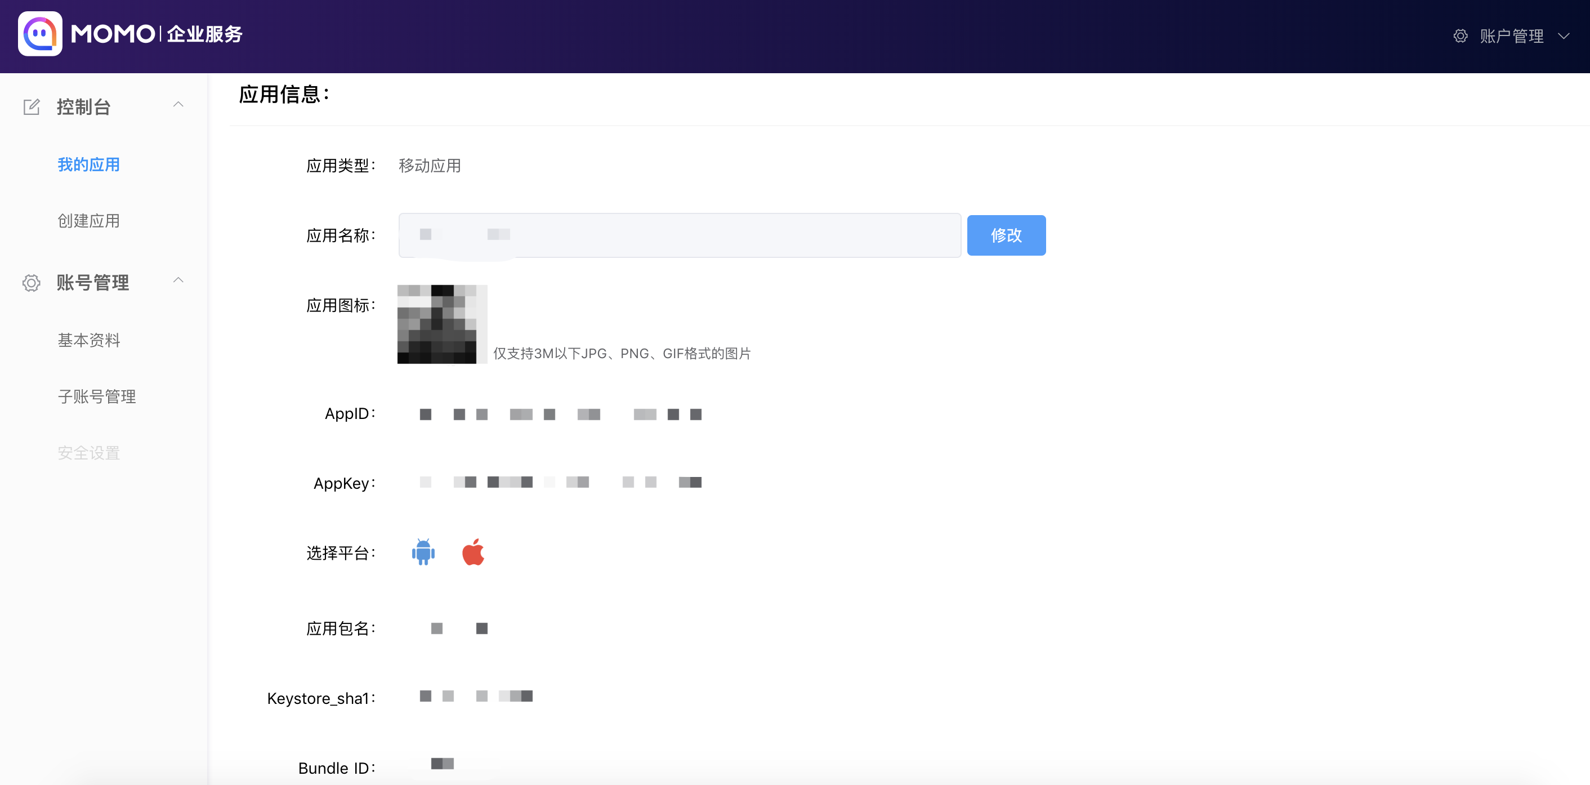The height and width of the screenshot is (785, 1590).
Task: Select 安全设置 in the sidebar
Action: pyautogui.click(x=89, y=453)
